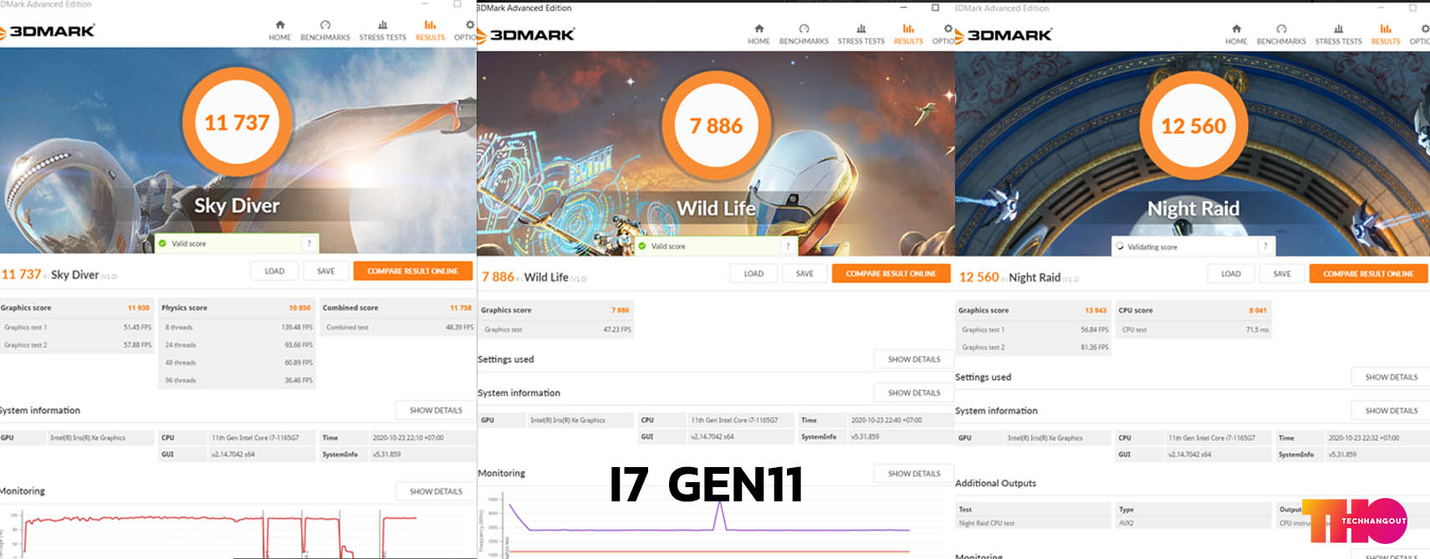
Task: Open Benchmarks in the Night Raid window
Action: pyautogui.click(x=1281, y=34)
